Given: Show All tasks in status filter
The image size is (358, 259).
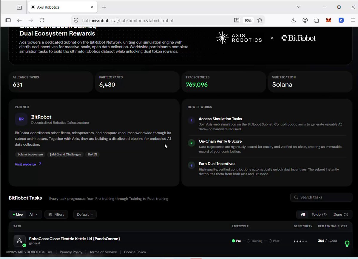Looking at the screenshot, I should (303, 215).
